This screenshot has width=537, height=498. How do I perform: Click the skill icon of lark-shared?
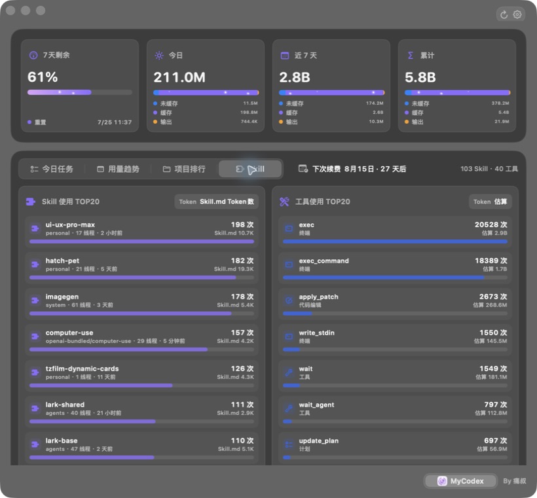(x=35, y=408)
